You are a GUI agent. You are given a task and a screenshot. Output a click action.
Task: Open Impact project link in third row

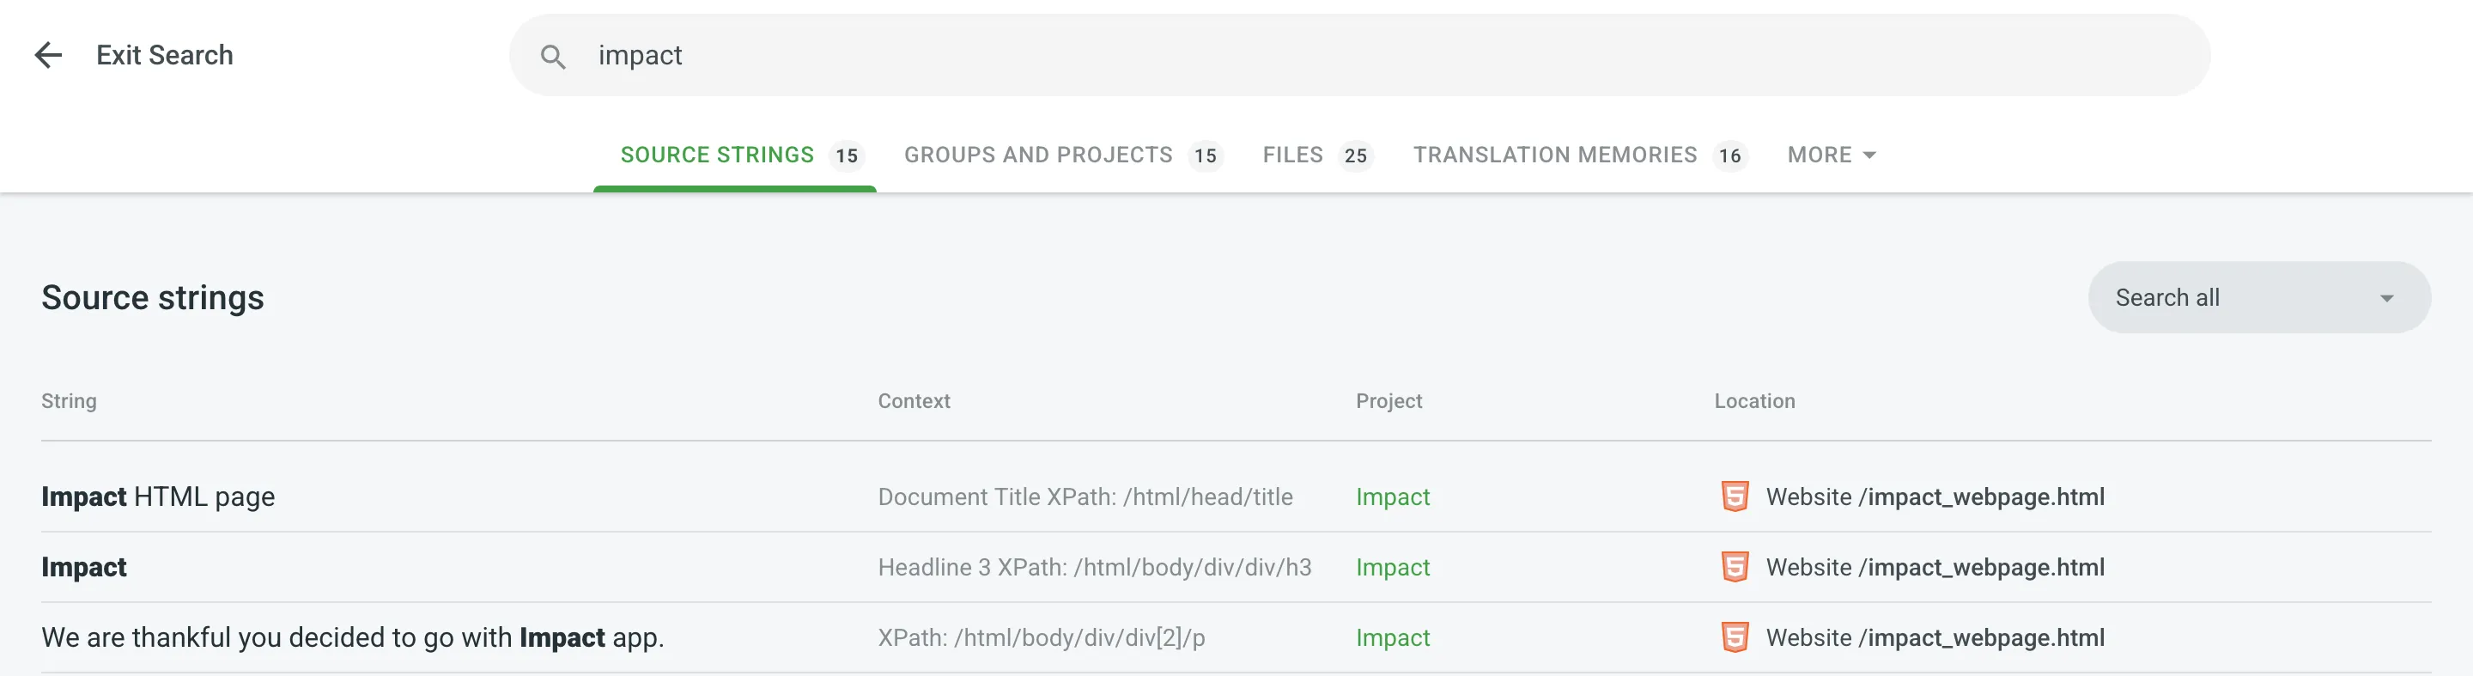1392,637
